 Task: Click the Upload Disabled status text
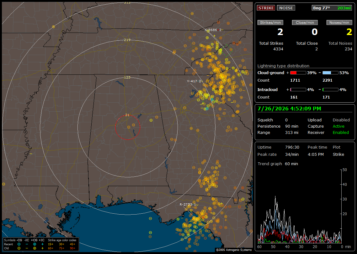pos(341,120)
